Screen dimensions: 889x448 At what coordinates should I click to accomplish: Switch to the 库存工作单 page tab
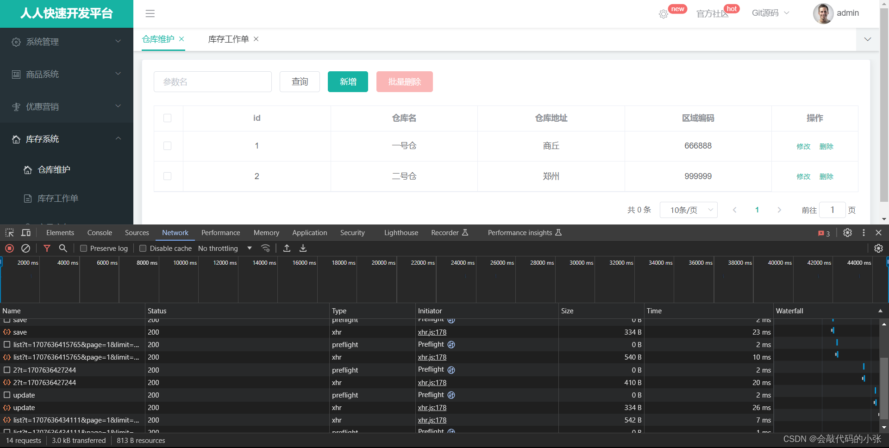click(229, 39)
